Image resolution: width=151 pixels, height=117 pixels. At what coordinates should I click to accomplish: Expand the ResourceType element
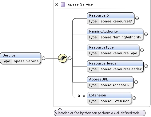point(142,50)
